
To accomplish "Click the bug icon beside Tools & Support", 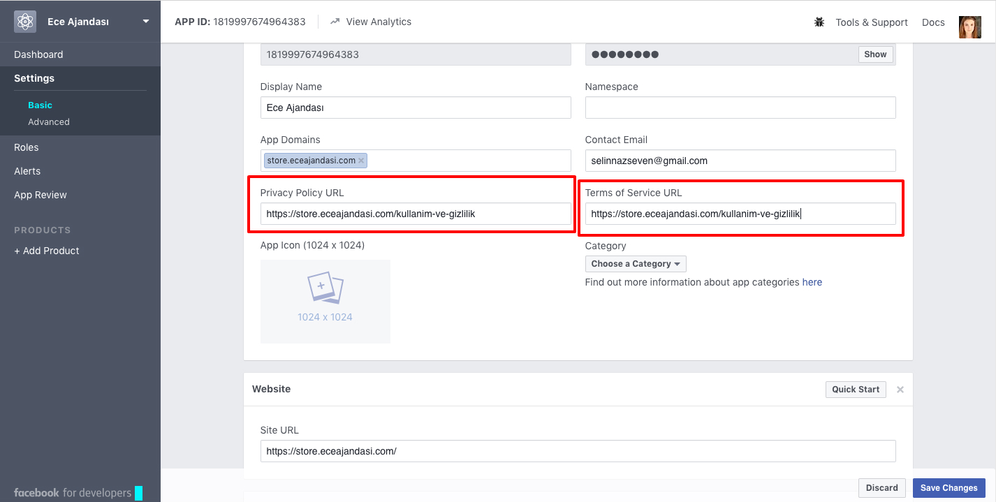I will click(x=819, y=22).
